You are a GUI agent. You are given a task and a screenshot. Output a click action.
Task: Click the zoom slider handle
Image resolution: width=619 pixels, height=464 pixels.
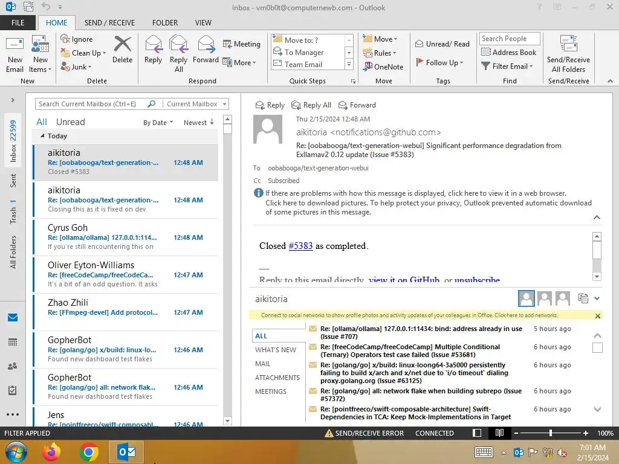point(550,433)
